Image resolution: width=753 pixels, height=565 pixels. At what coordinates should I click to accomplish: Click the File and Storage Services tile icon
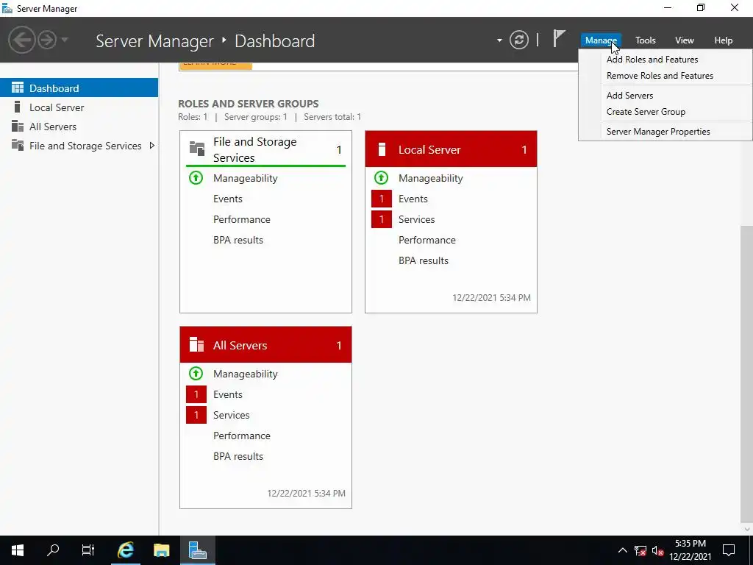pyautogui.click(x=197, y=149)
